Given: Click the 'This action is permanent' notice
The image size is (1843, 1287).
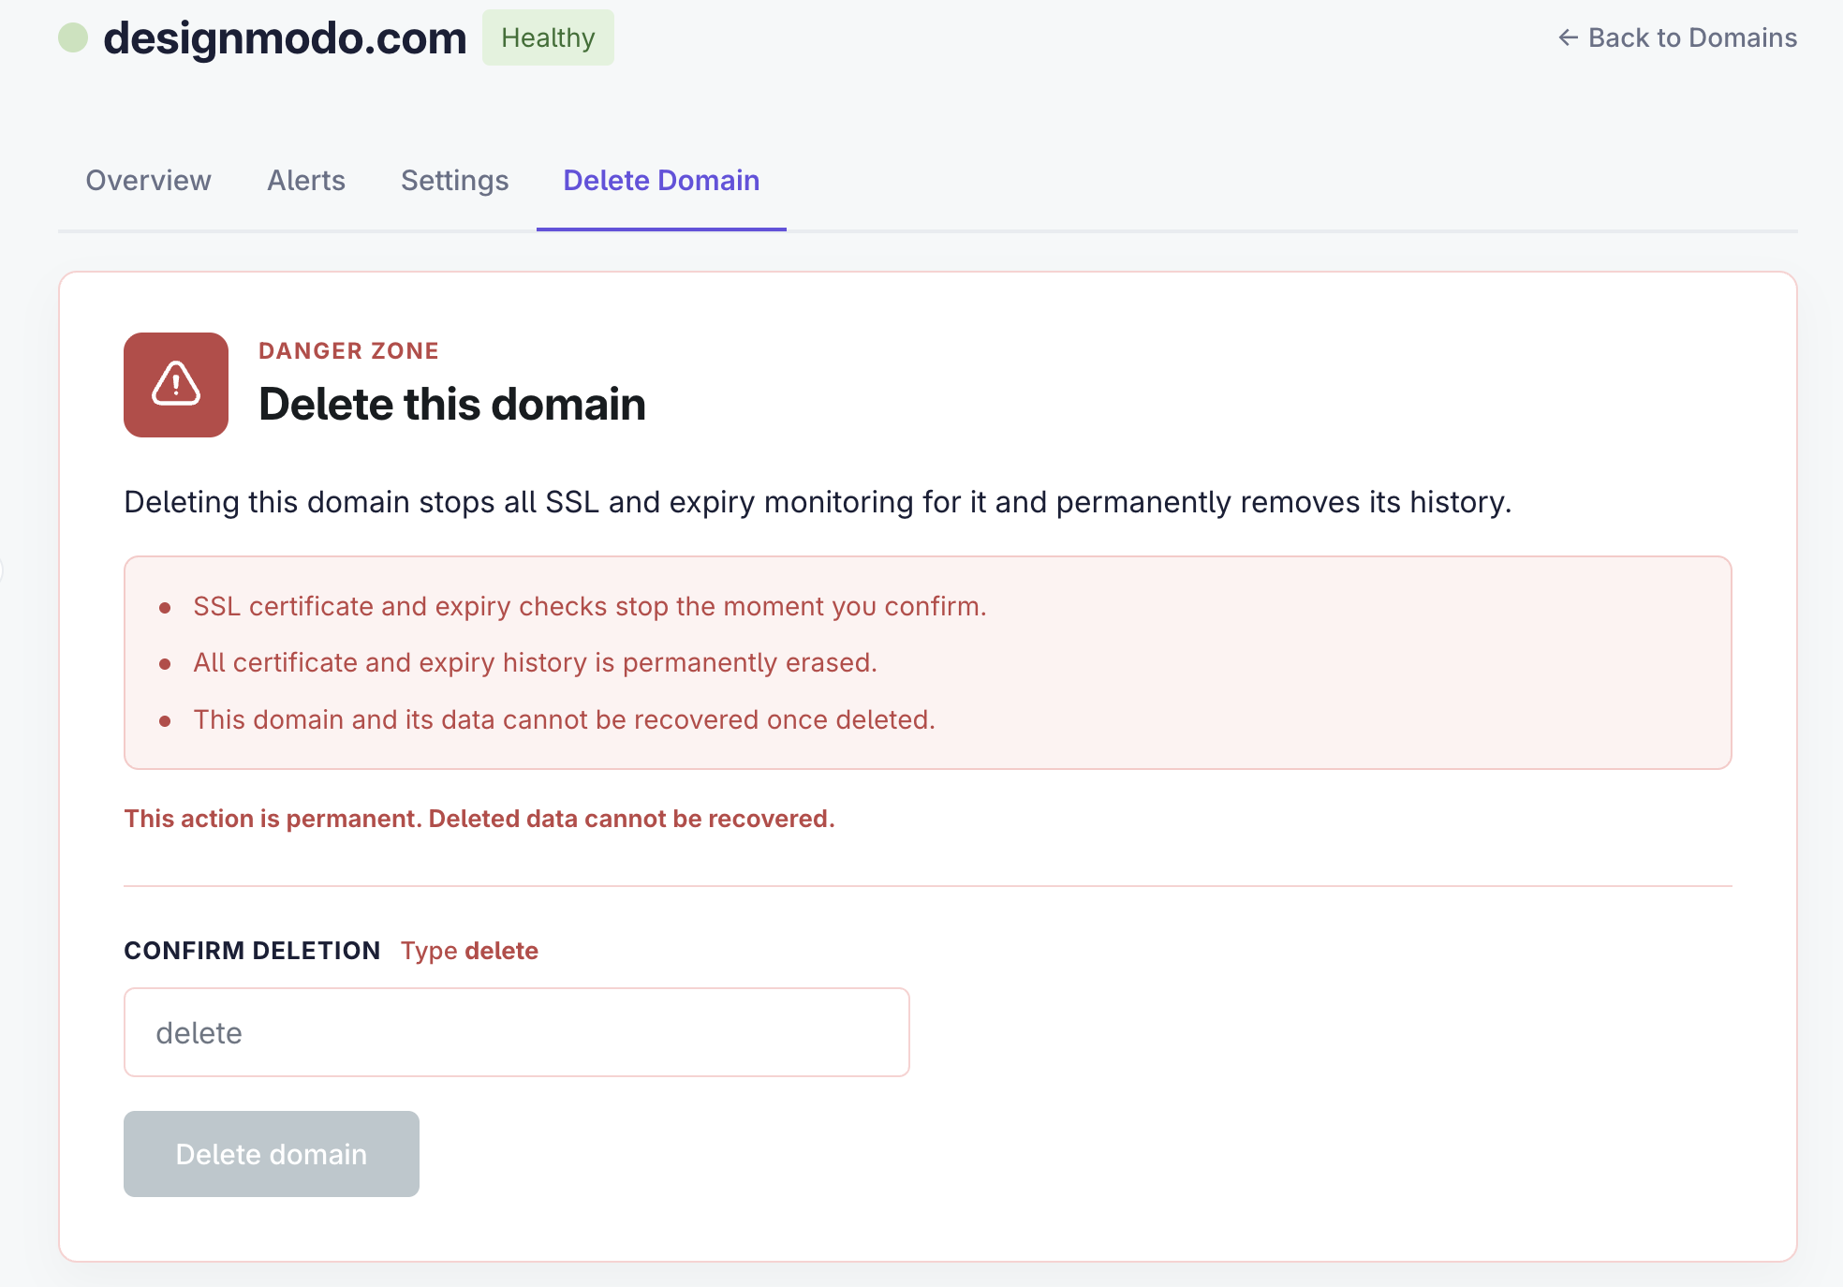Looking at the screenshot, I should (x=479, y=819).
